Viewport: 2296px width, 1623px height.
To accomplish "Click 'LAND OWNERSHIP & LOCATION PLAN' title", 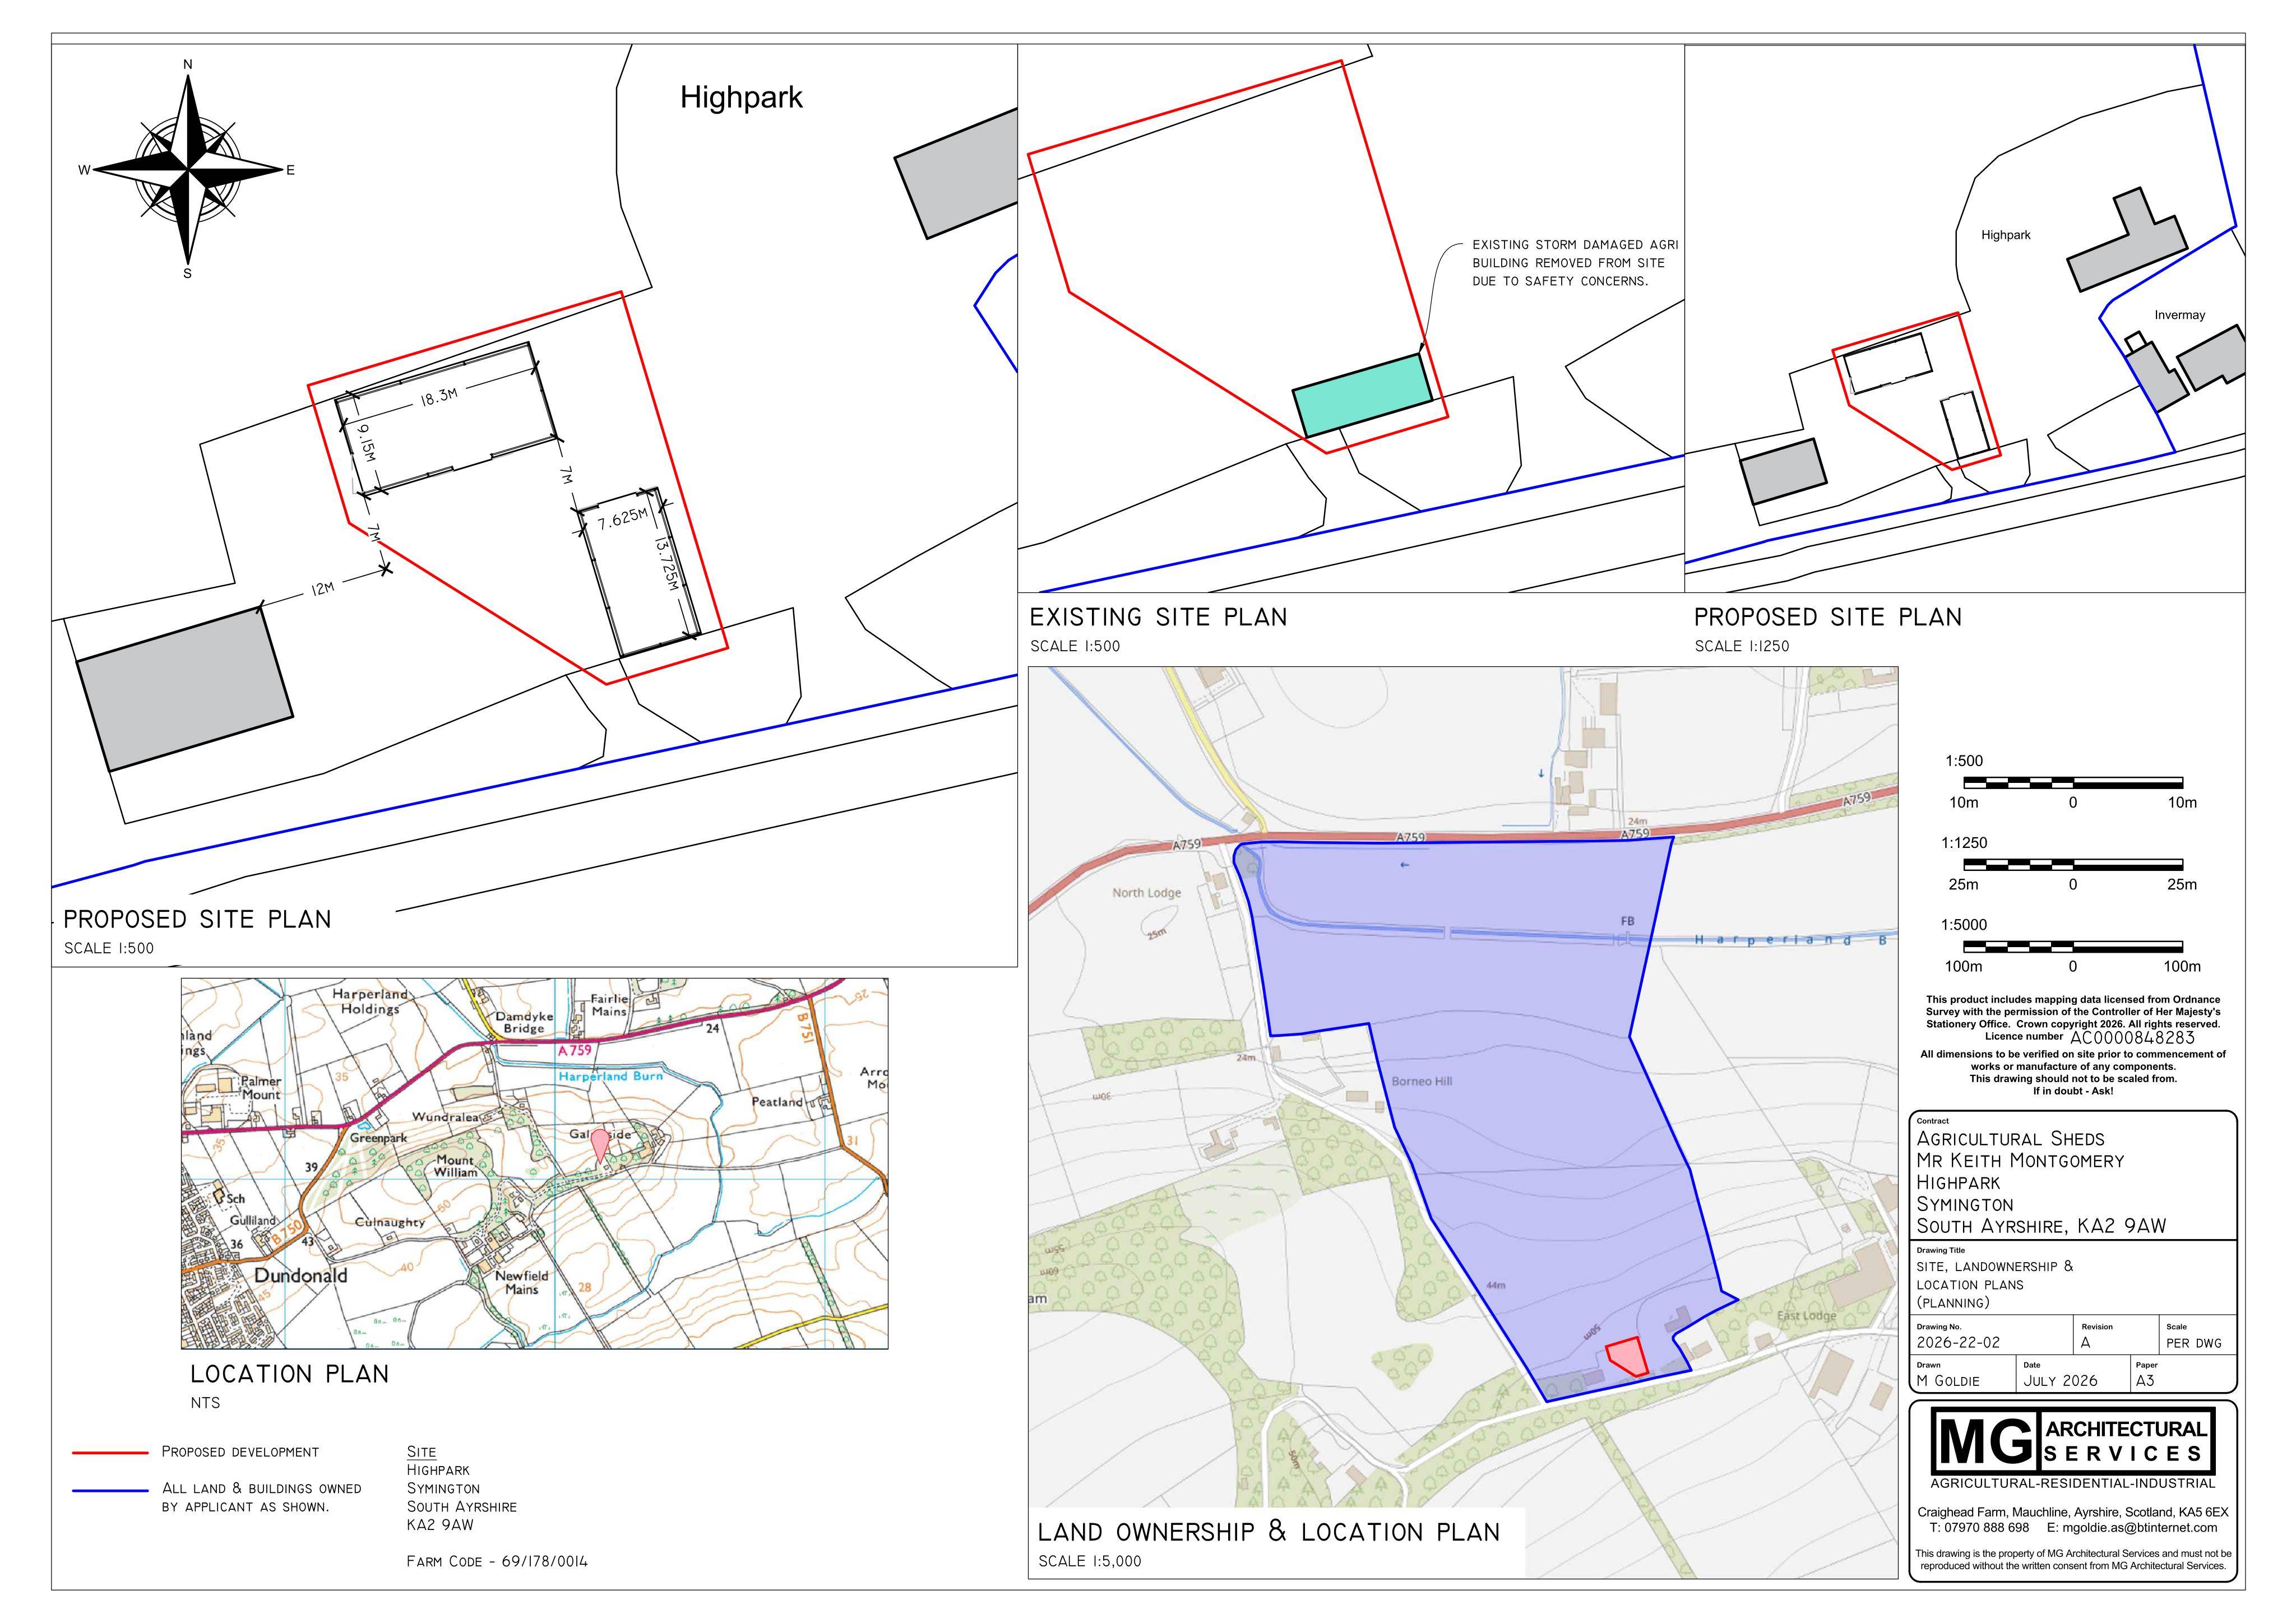I will coord(1269,1532).
